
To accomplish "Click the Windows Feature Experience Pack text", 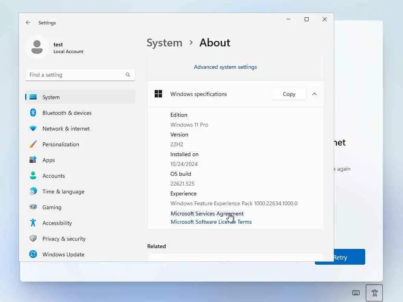I will pos(234,203).
